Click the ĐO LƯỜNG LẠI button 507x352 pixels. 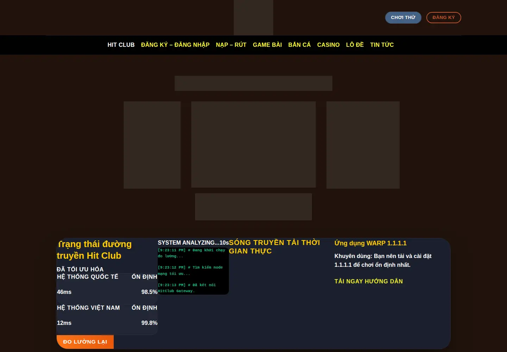[85, 342]
